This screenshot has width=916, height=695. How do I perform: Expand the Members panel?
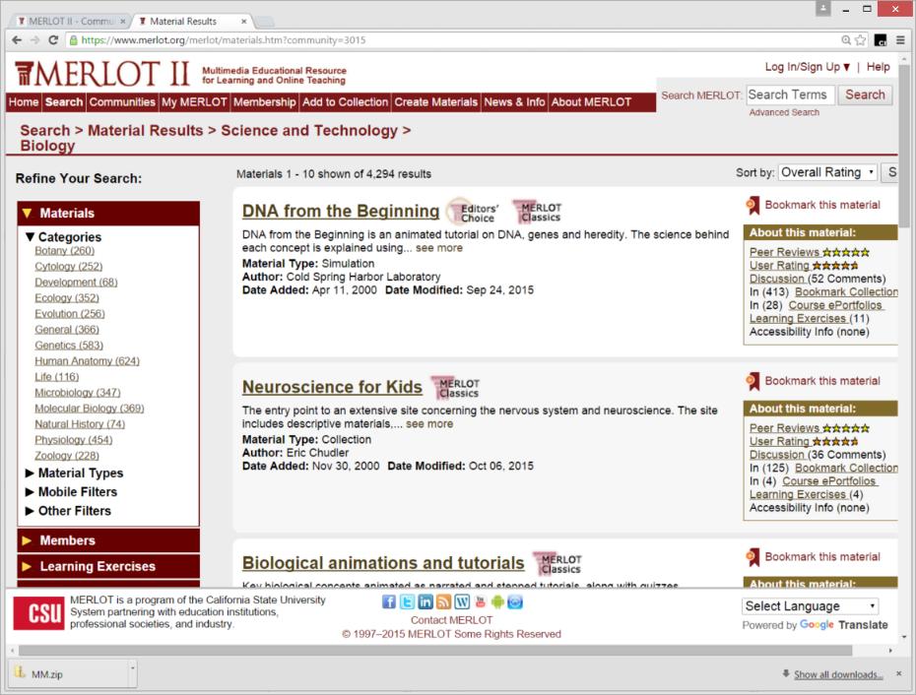pyautogui.click(x=108, y=540)
